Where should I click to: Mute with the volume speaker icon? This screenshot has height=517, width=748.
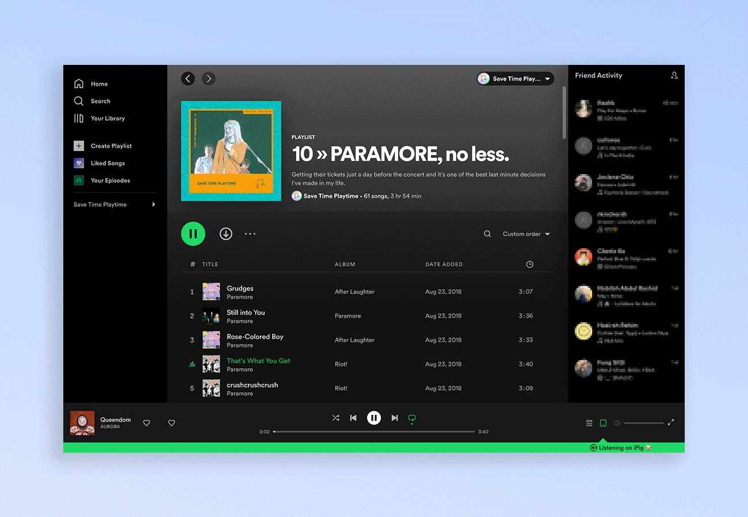[x=617, y=423]
